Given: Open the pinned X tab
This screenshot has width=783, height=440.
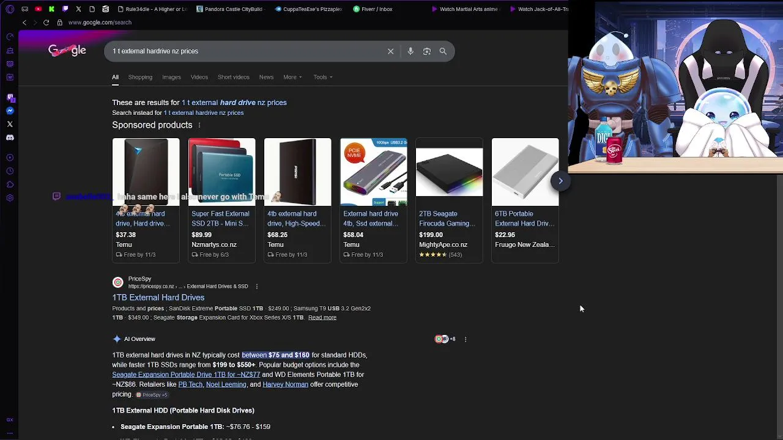Looking at the screenshot, I should [78, 9].
